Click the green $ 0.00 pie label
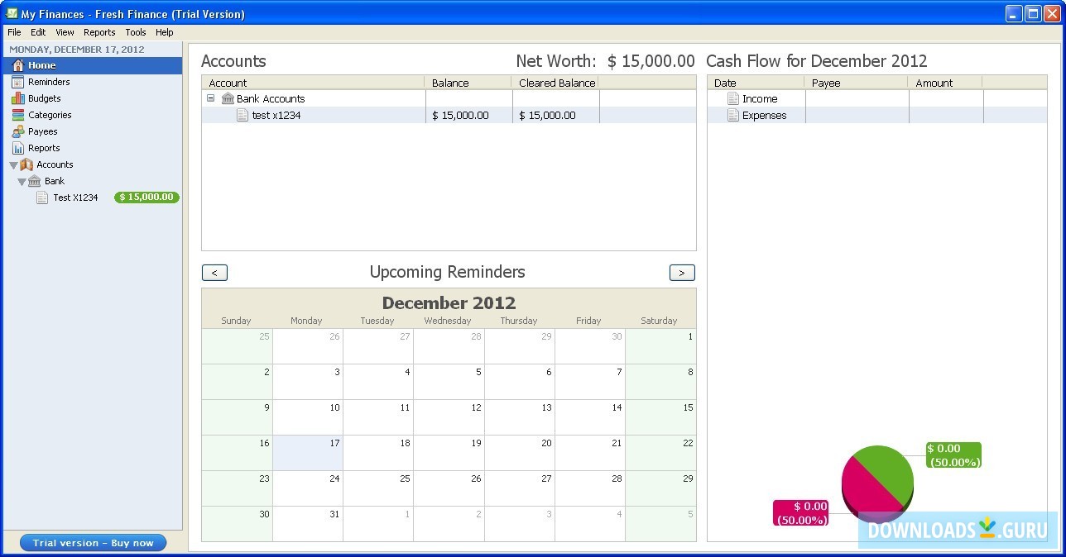This screenshot has width=1066, height=557. point(953,455)
